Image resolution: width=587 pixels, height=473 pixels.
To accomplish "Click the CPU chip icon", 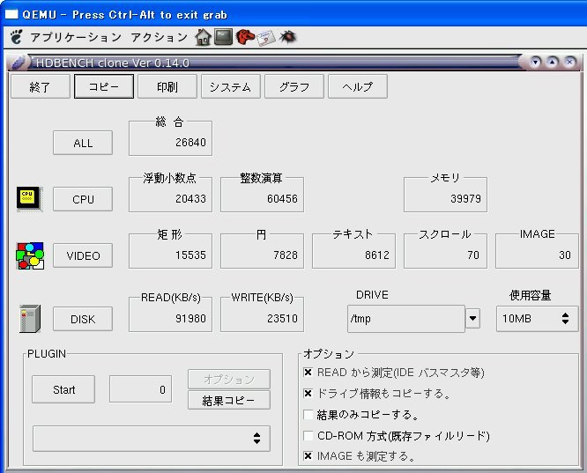I will coord(29,199).
